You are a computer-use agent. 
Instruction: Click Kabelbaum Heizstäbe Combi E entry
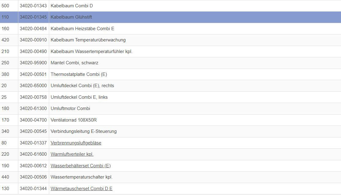point(82,29)
